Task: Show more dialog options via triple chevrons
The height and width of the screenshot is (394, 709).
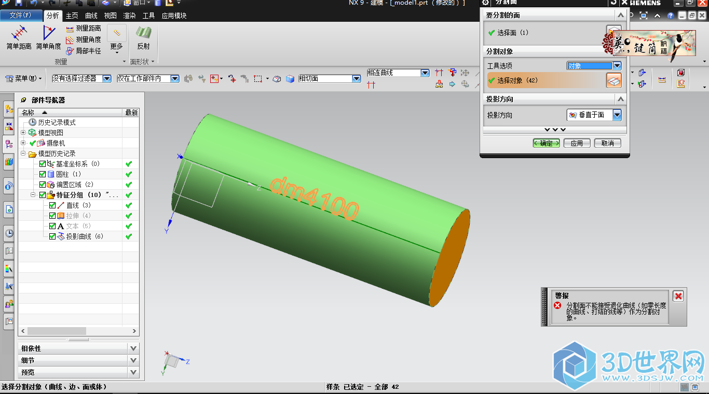Action: (x=555, y=130)
